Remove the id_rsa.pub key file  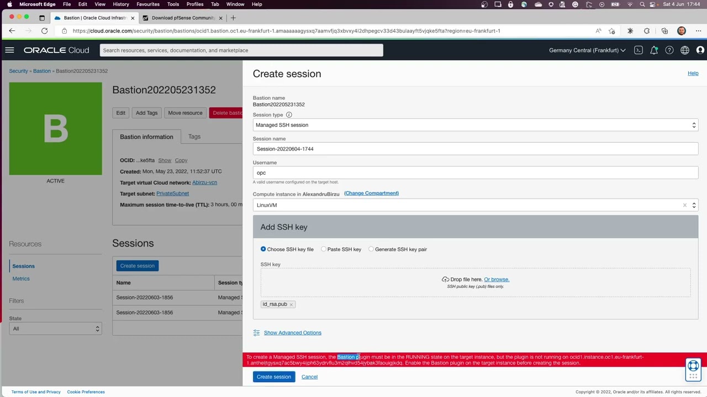(291, 304)
